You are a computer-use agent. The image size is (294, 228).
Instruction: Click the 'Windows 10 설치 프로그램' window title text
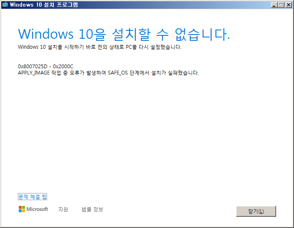[x=44, y=5]
